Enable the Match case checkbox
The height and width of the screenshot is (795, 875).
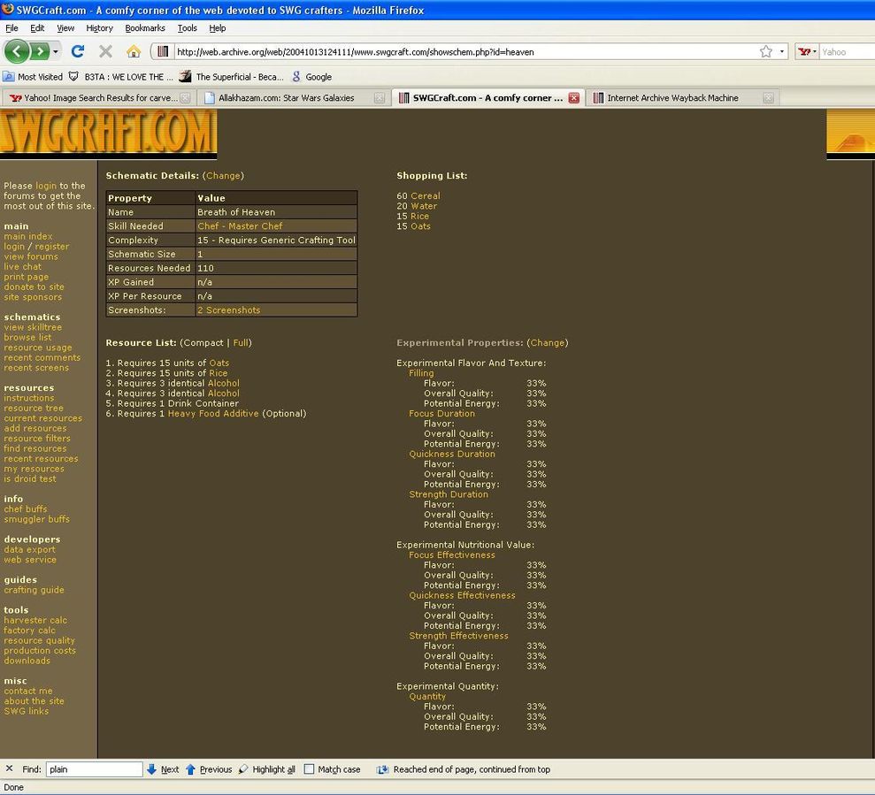click(x=309, y=769)
